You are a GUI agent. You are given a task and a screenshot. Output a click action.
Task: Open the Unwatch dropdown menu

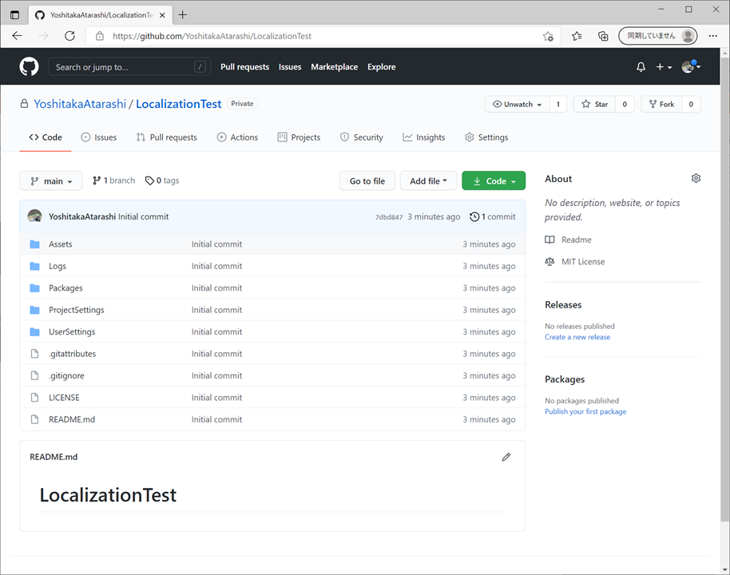pos(517,104)
